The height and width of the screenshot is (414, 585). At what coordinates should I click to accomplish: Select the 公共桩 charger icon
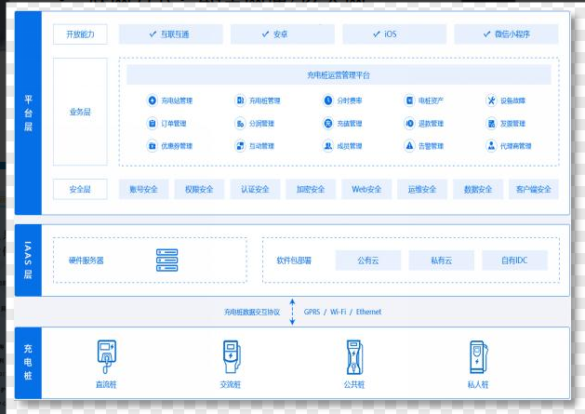coord(354,356)
